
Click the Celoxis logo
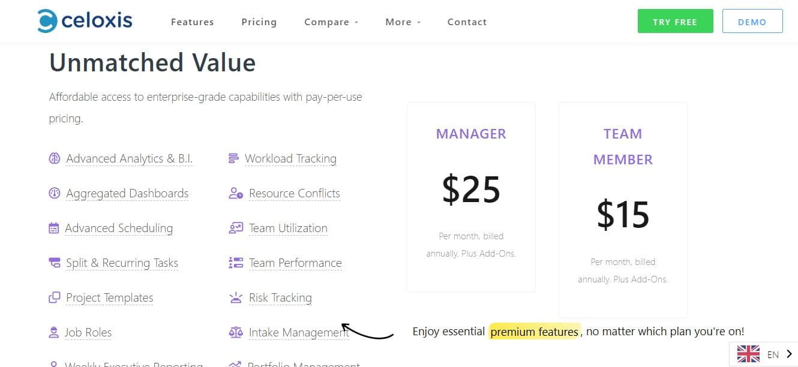coord(84,20)
